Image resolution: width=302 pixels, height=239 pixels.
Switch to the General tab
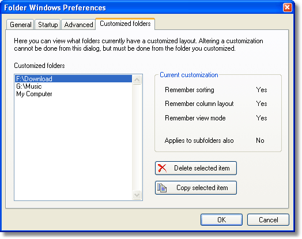click(x=20, y=25)
